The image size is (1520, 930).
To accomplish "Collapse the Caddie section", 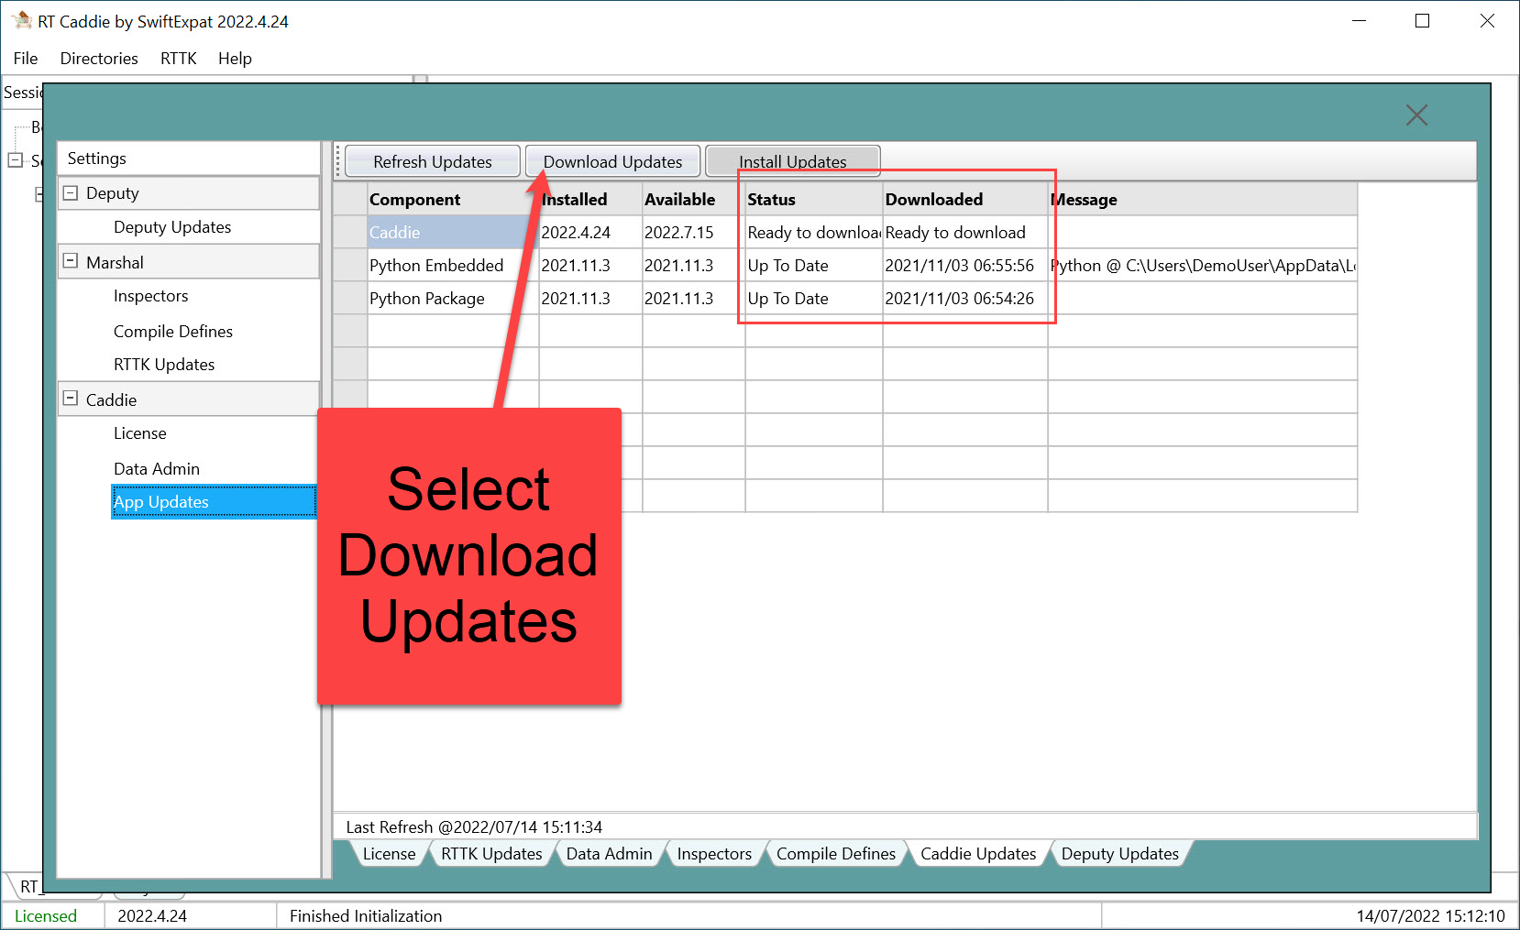I will pos(71,399).
